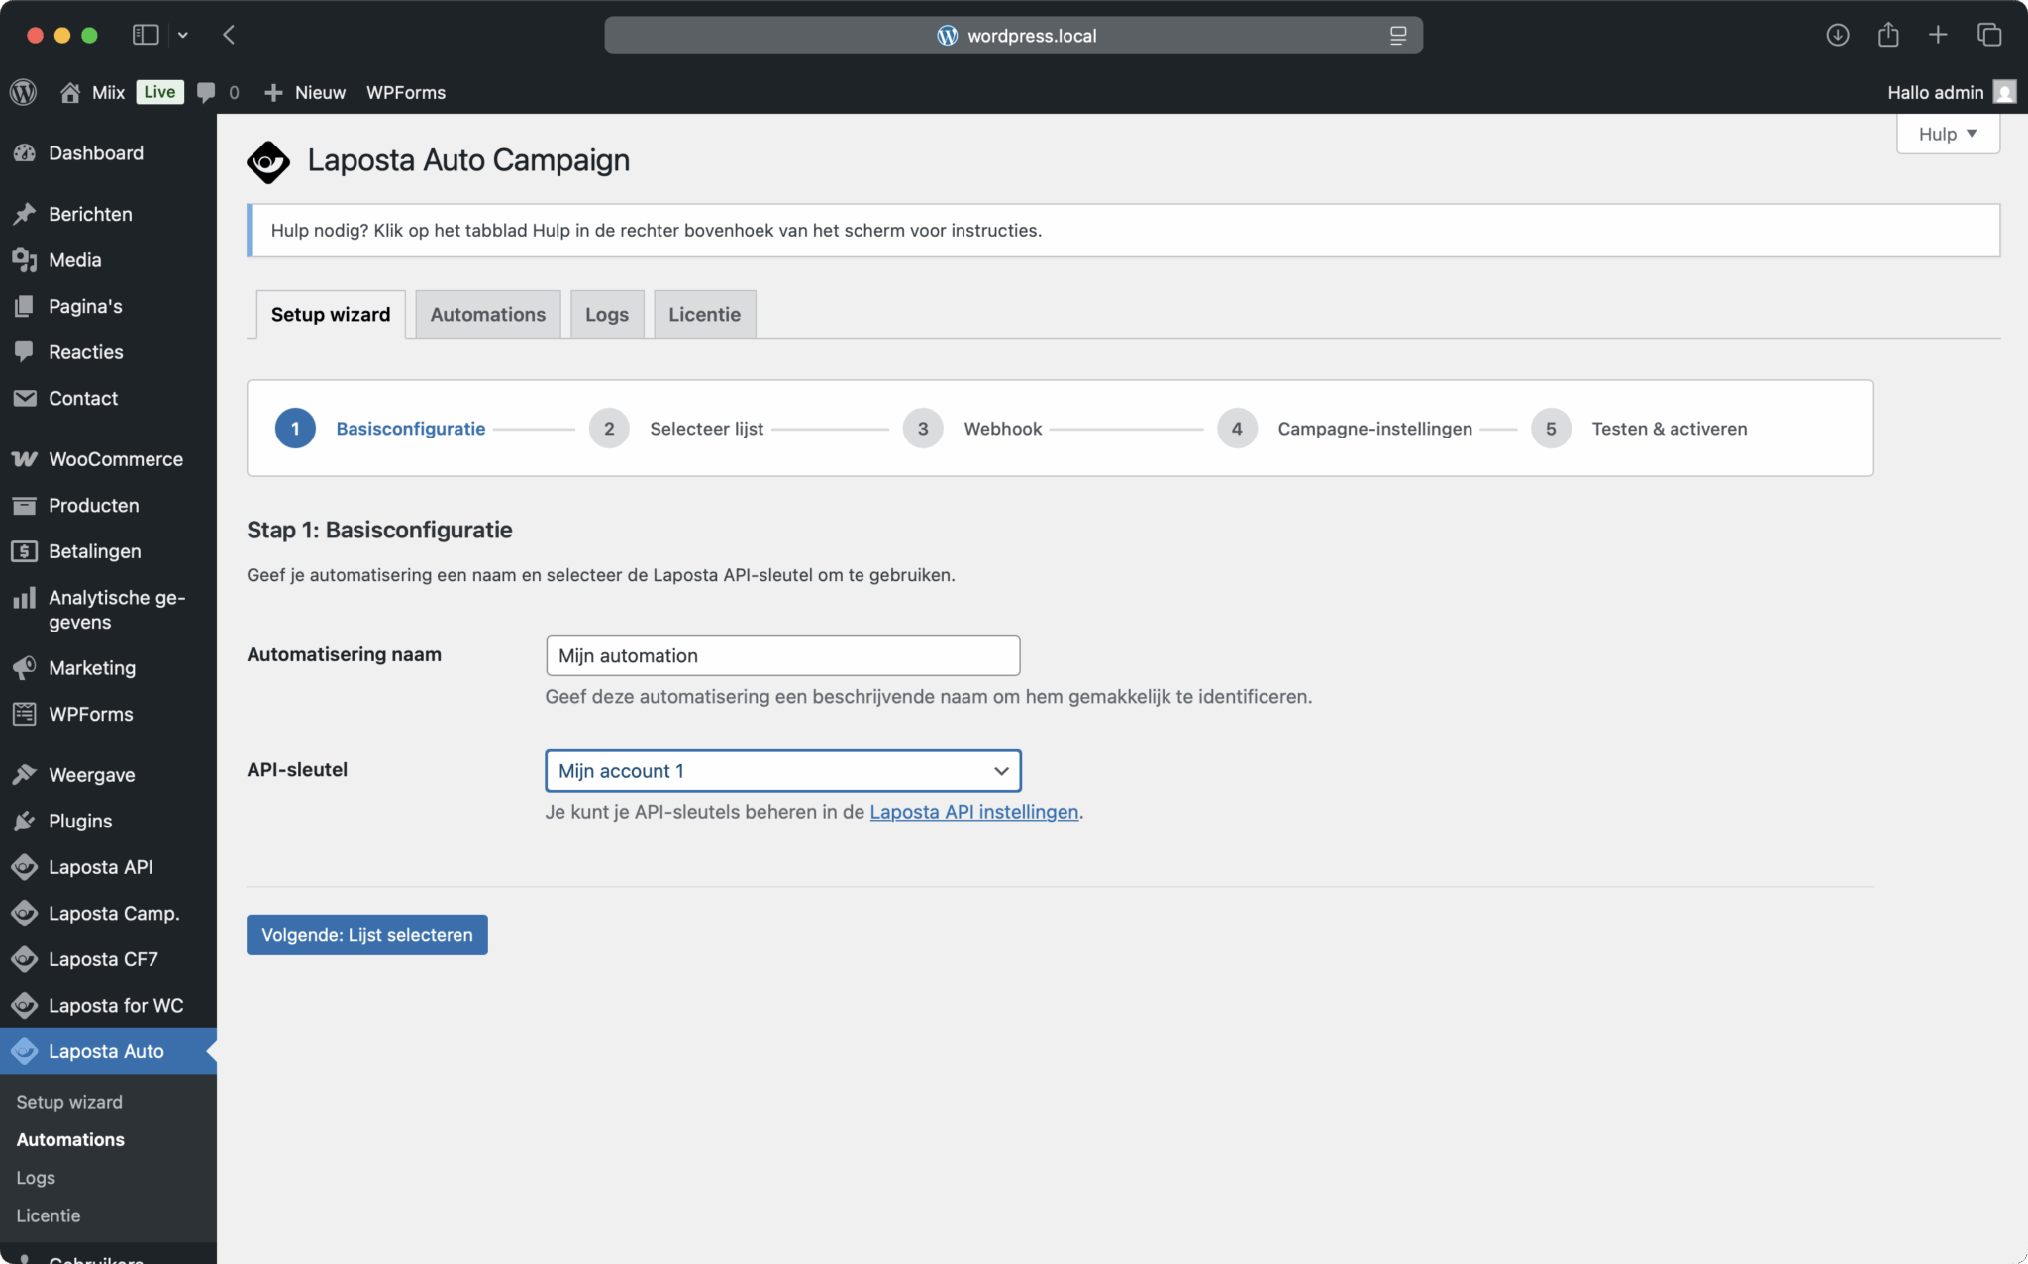Open the WooCommerce sidebar icon
Viewport: 2028px width, 1264px height.
(x=25, y=459)
